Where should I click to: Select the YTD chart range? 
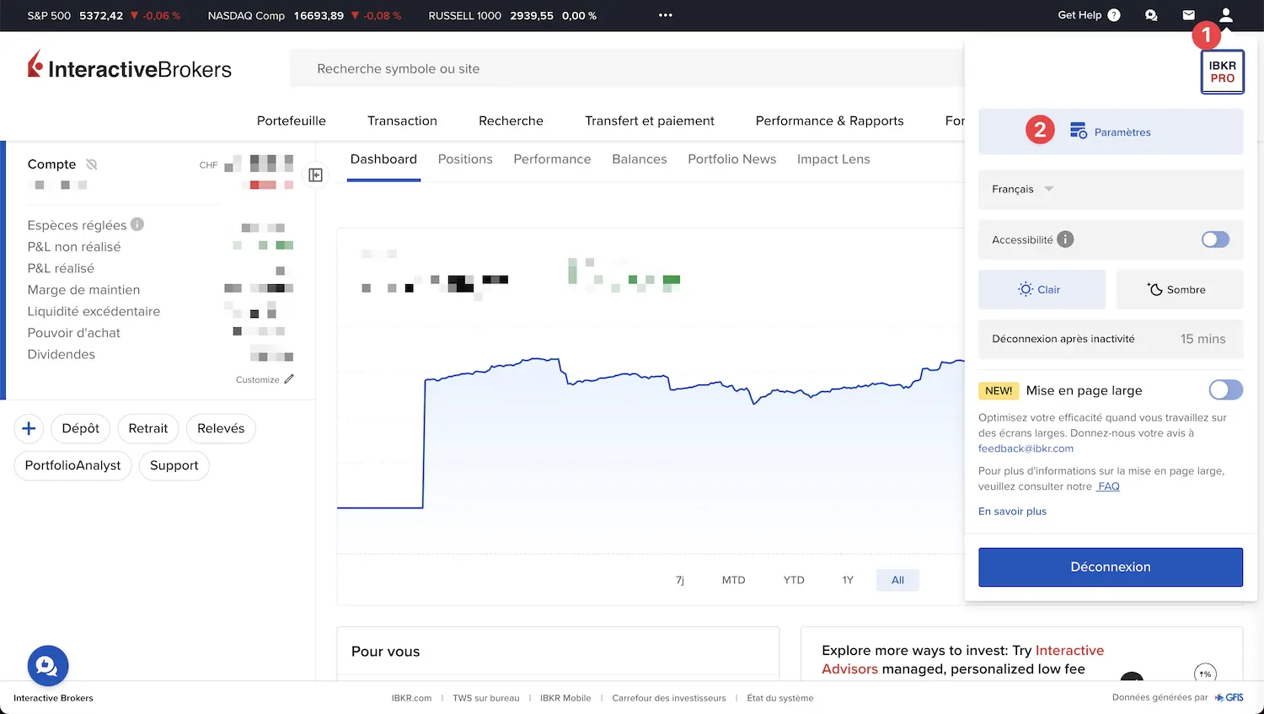[794, 580]
